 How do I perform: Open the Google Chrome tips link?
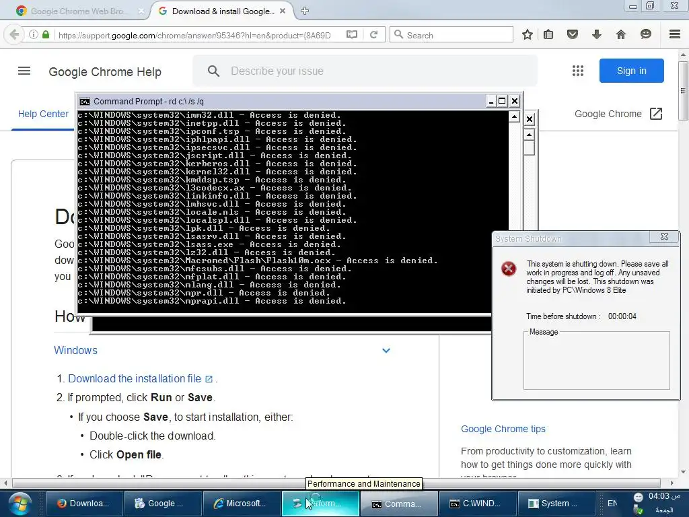(x=503, y=429)
